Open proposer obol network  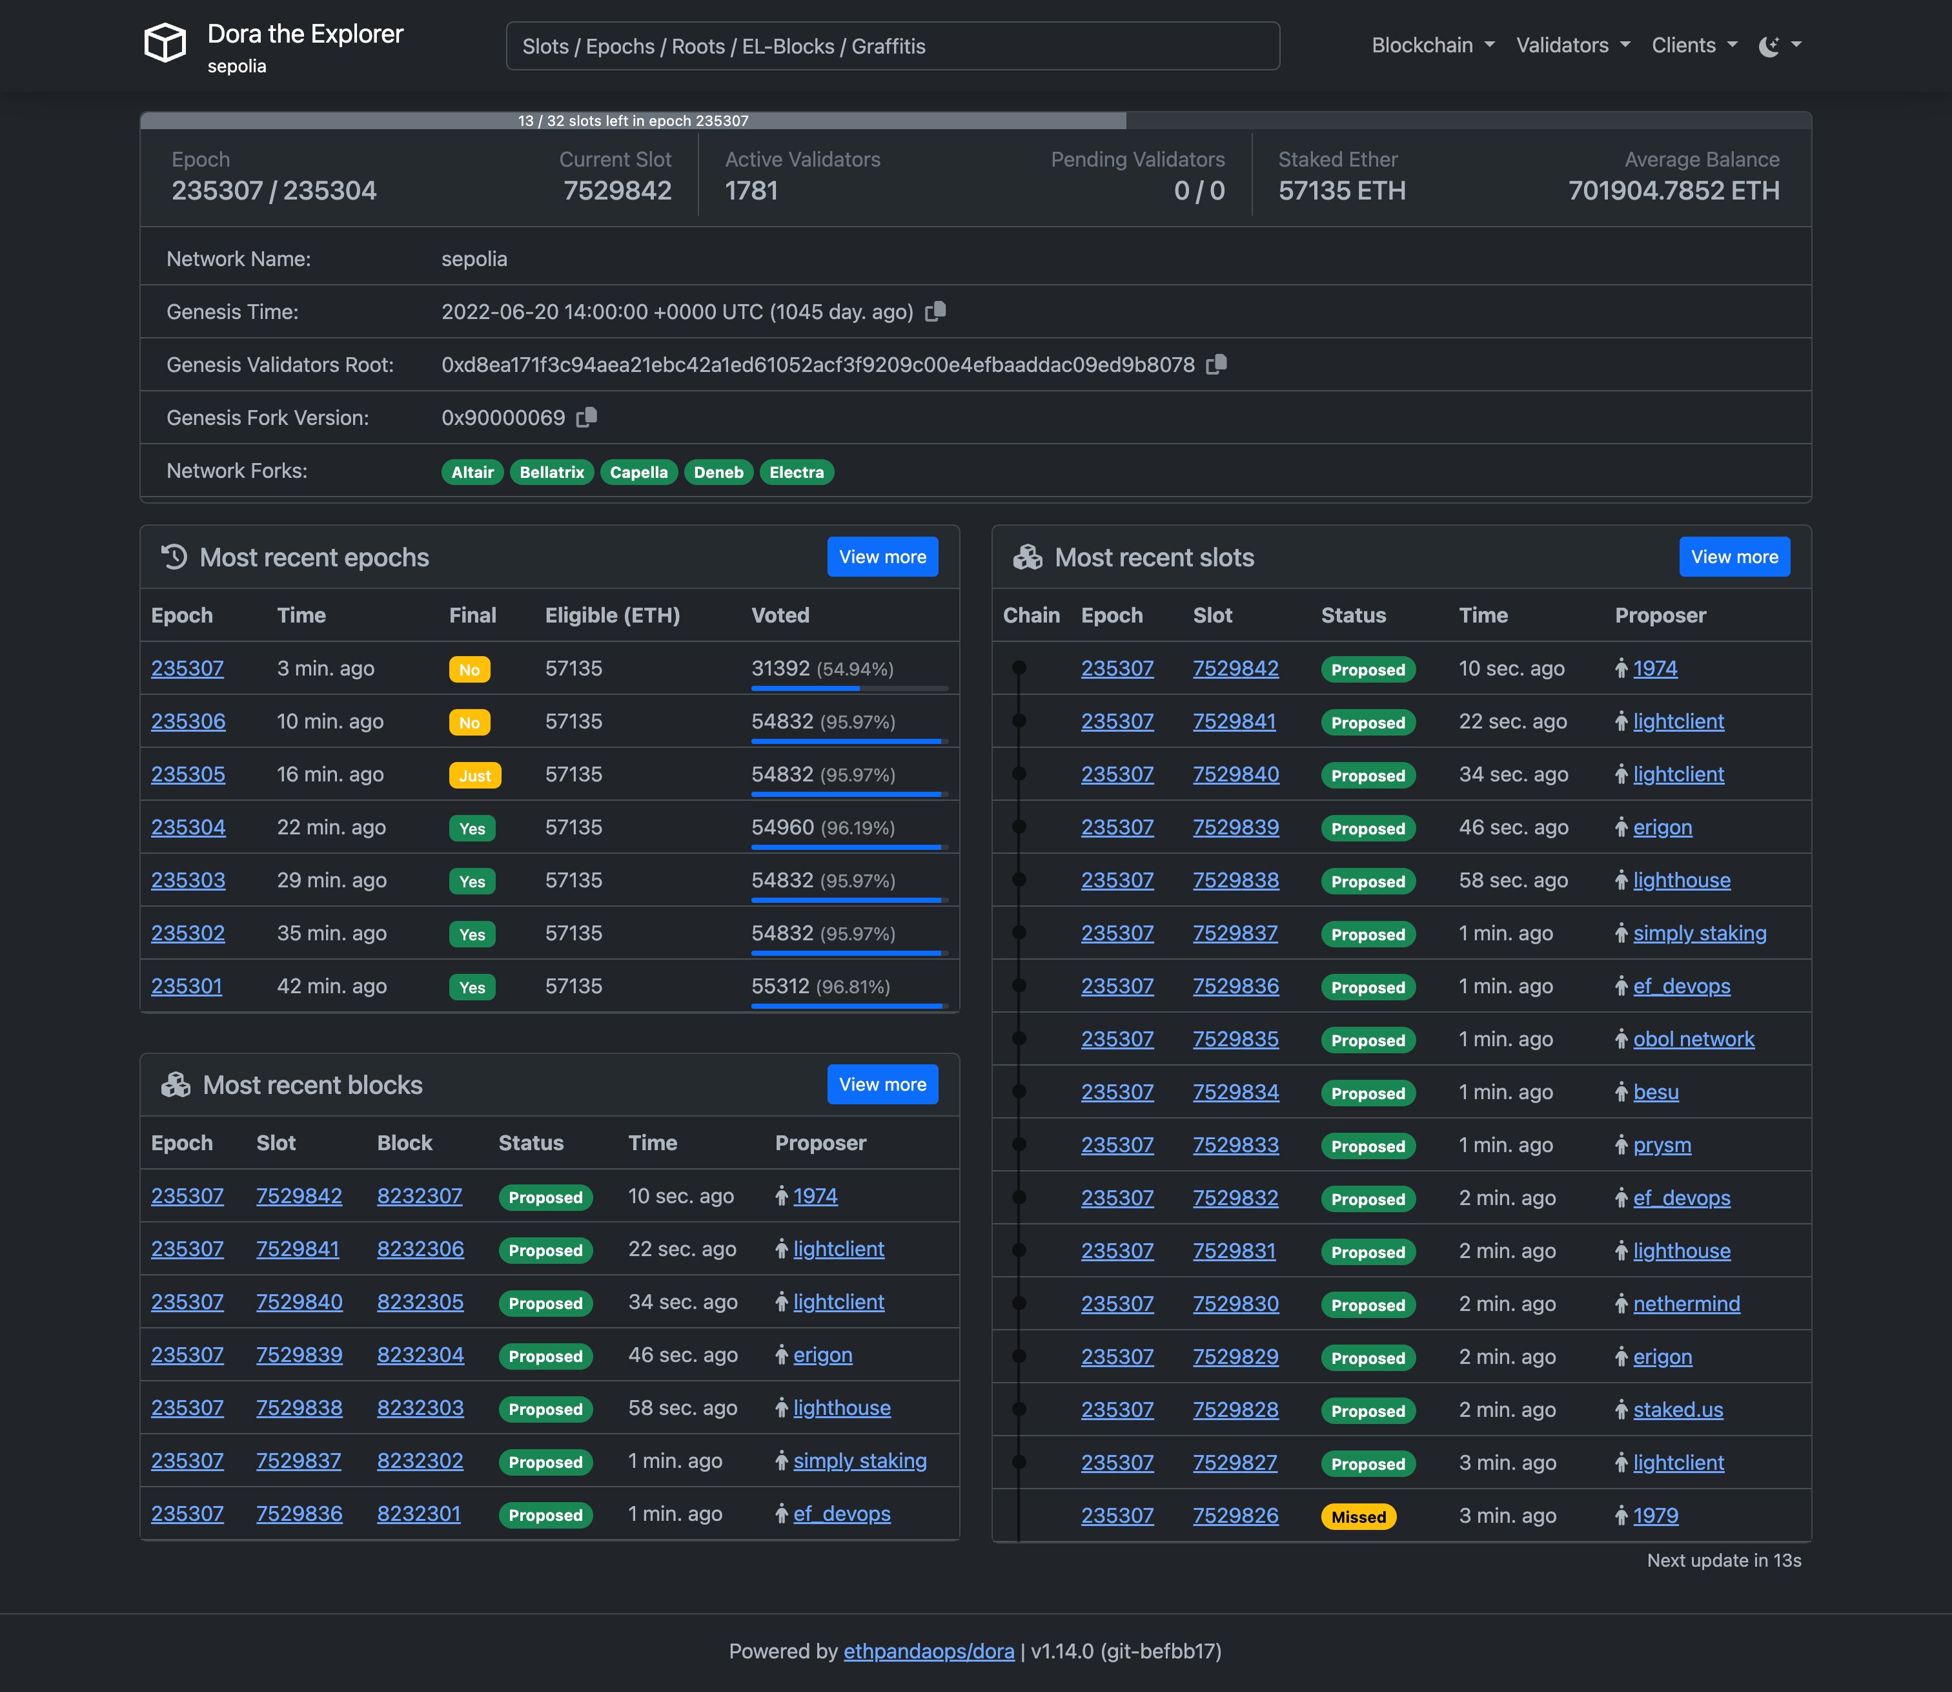(x=1693, y=1038)
